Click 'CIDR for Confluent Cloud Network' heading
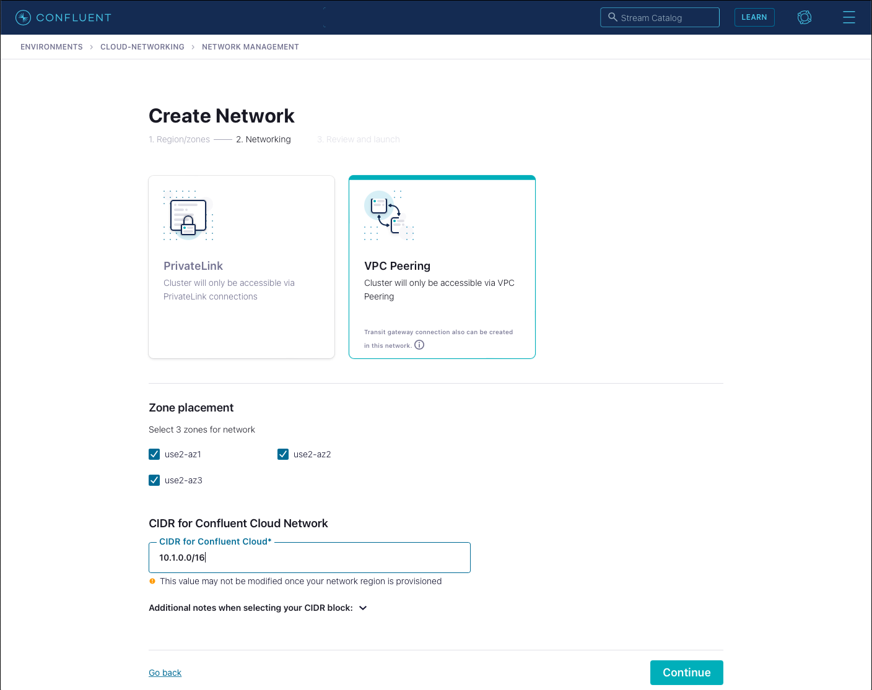The width and height of the screenshot is (872, 690). [238, 524]
